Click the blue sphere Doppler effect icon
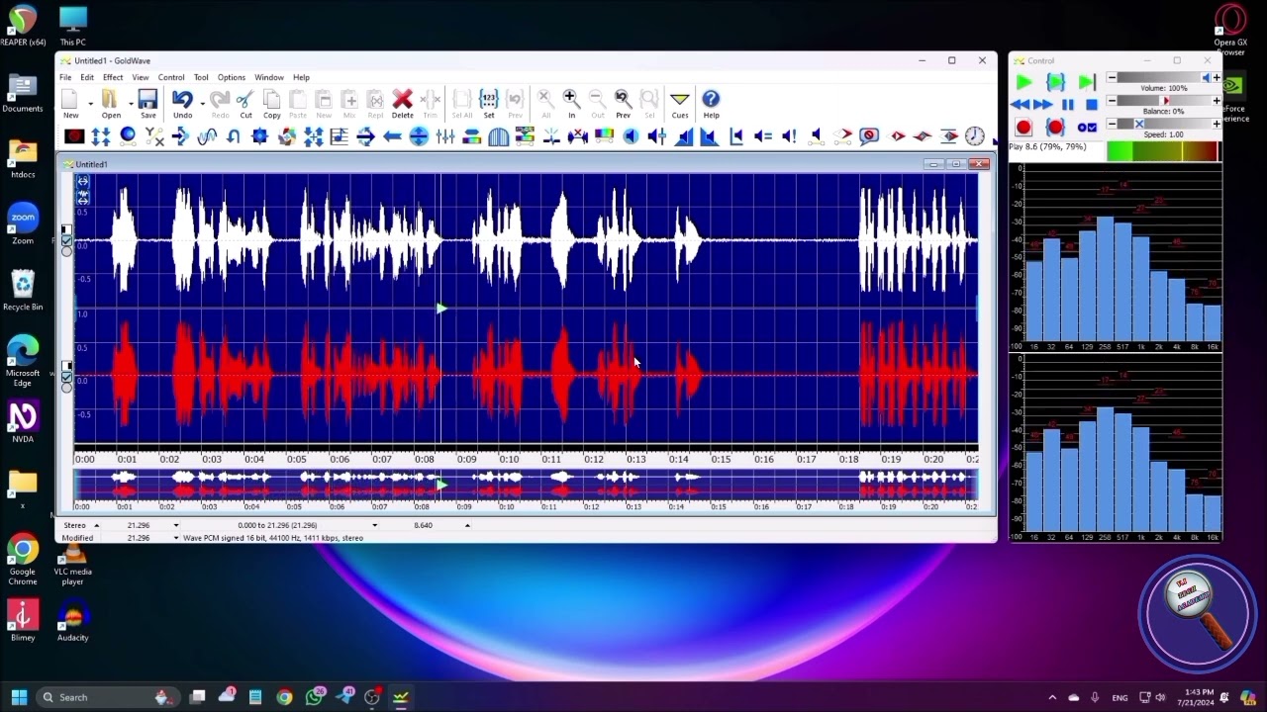 coord(128,136)
